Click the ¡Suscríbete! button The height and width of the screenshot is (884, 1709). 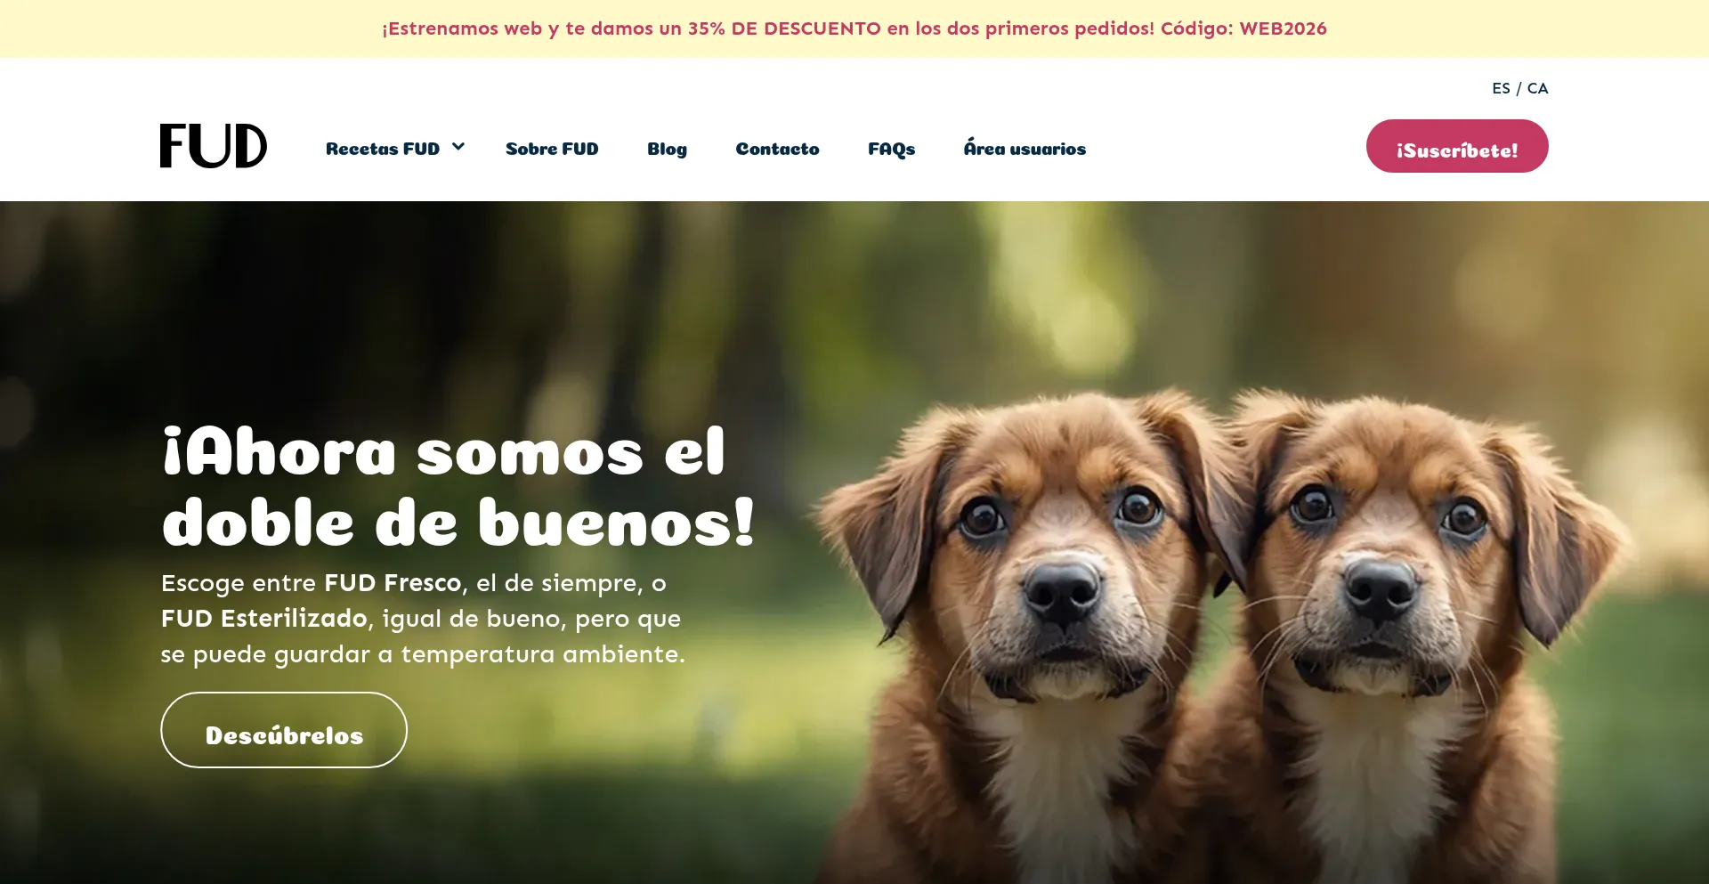[1457, 146]
